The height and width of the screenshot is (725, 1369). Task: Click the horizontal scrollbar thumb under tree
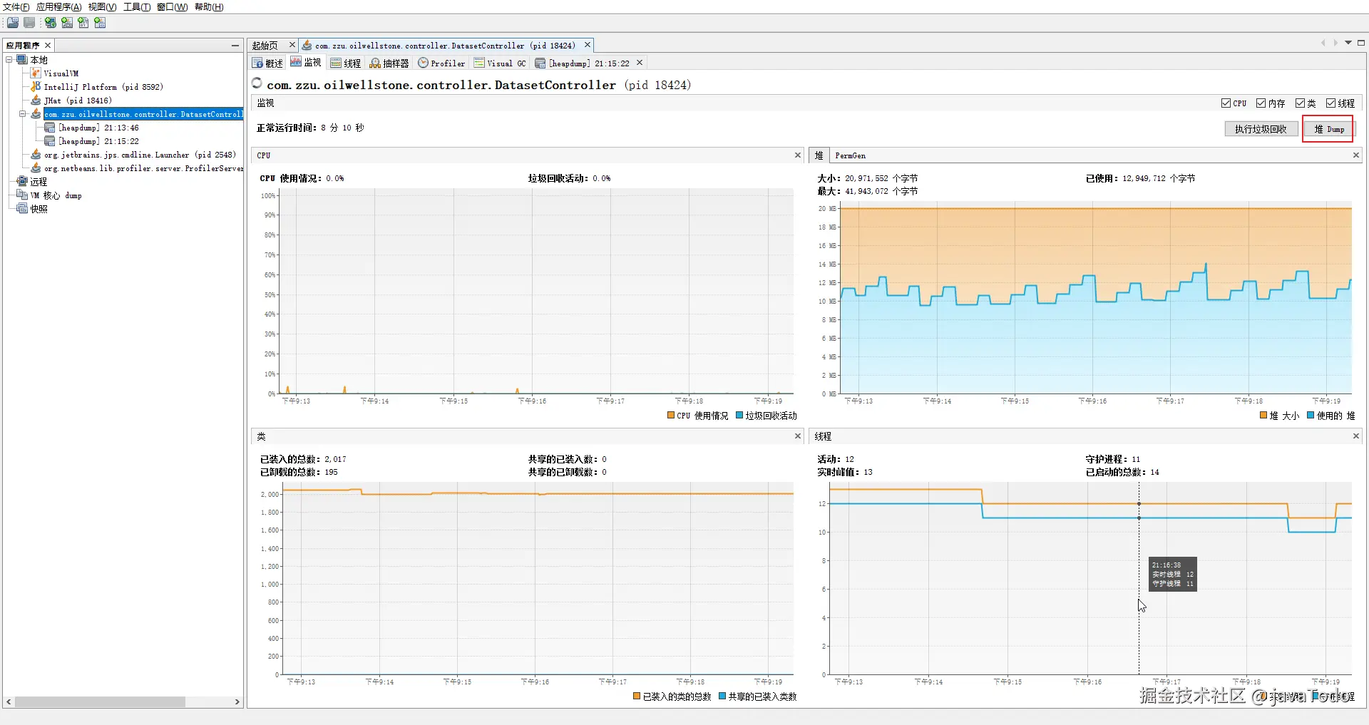[x=101, y=702]
